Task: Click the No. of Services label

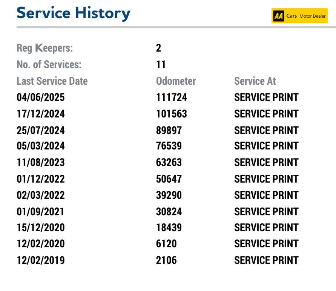Action: click(49, 65)
